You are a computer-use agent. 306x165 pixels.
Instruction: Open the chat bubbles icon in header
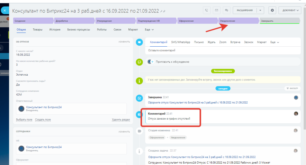(x=227, y=10)
